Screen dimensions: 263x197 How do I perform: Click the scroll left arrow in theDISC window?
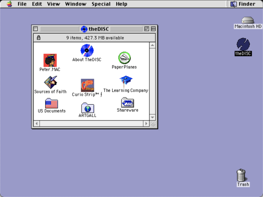(x=37, y=124)
